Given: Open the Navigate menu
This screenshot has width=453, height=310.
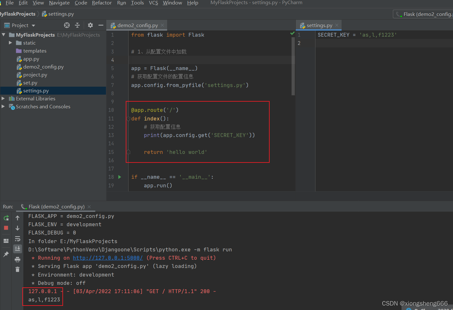Looking at the screenshot, I should coord(59,3).
